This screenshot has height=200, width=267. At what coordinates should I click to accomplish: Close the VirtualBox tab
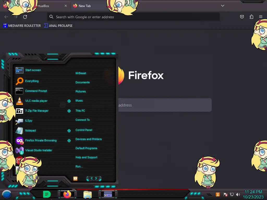click(x=66, y=6)
